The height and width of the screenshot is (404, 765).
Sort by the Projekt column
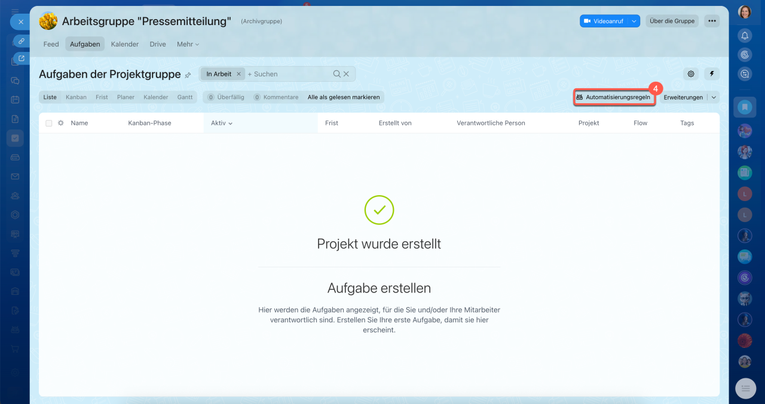(x=589, y=123)
